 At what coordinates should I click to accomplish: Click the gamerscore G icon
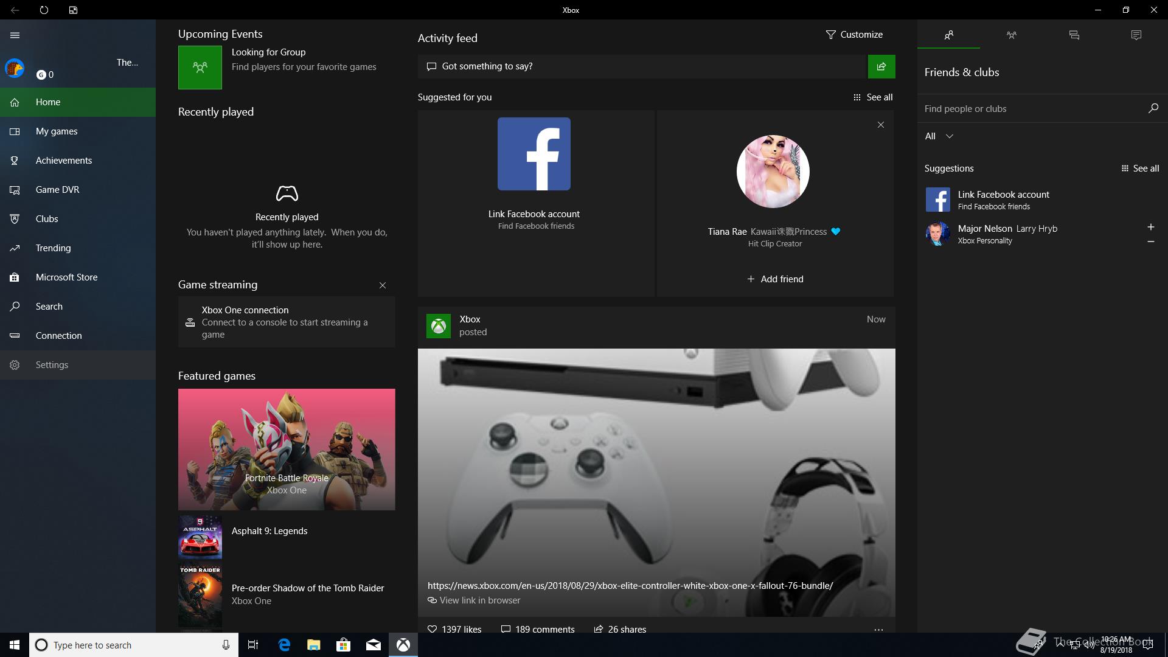coord(41,75)
